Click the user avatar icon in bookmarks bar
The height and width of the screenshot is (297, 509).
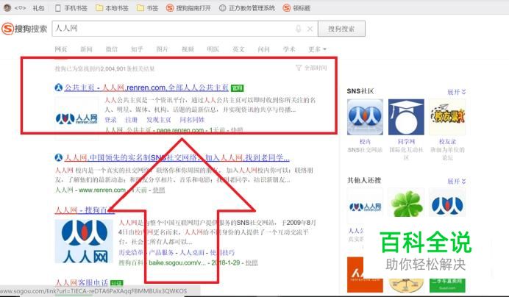click(x=7, y=7)
